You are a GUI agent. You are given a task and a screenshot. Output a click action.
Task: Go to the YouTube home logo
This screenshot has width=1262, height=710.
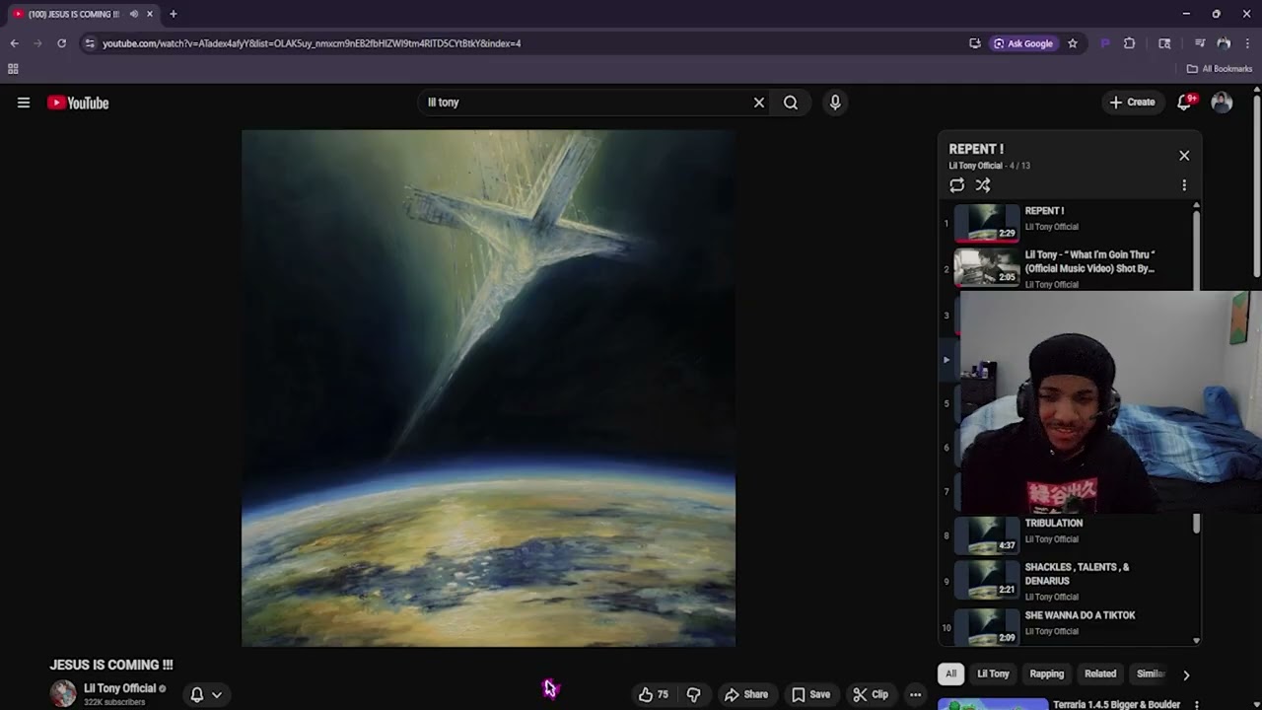tap(78, 103)
